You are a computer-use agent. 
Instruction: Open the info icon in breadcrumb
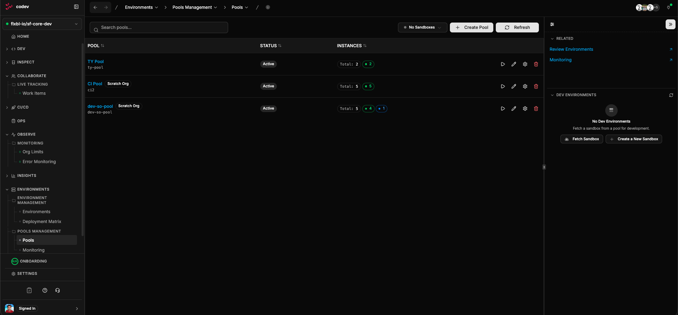268,7
